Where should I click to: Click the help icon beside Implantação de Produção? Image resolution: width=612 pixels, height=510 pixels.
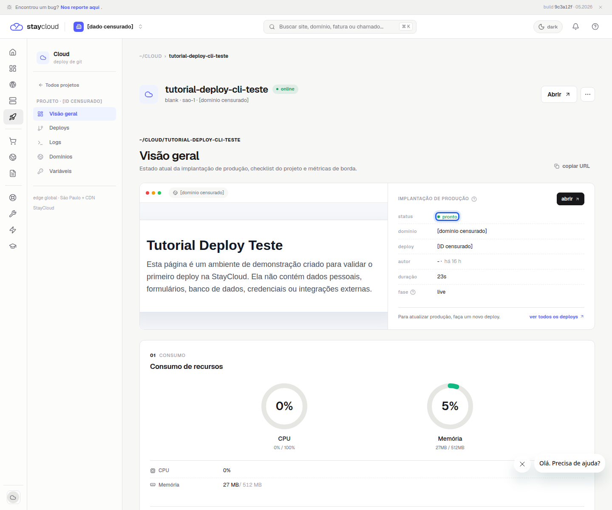click(x=474, y=199)
